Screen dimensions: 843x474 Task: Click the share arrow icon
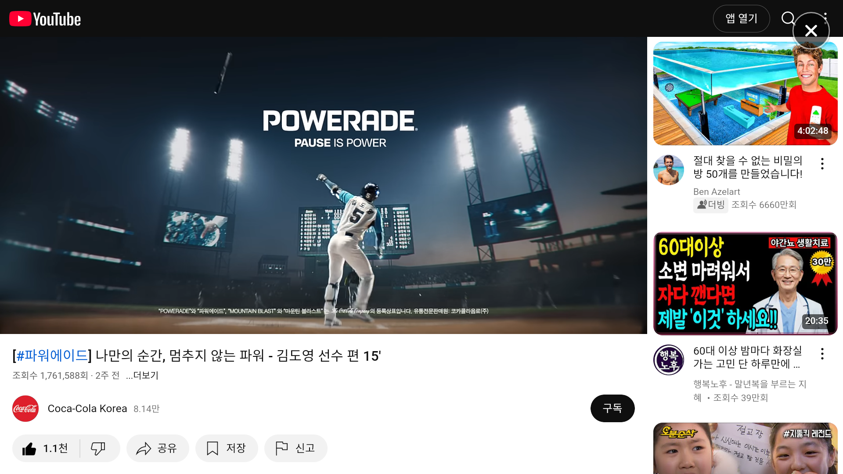pyautogui.click(x=144, y=449)
